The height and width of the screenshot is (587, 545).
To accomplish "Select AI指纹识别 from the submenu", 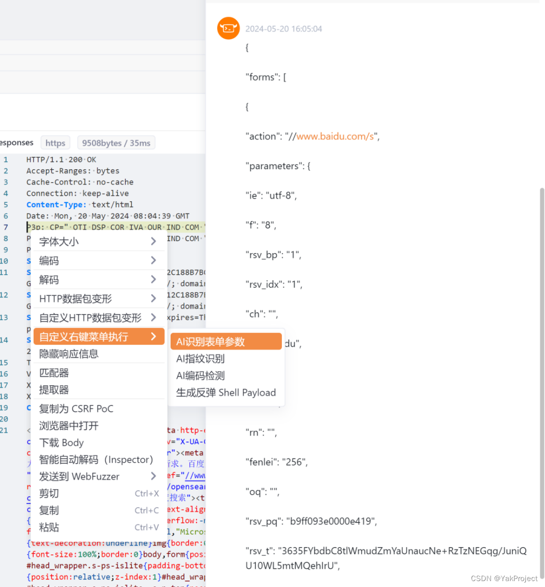I will (199, 359).
